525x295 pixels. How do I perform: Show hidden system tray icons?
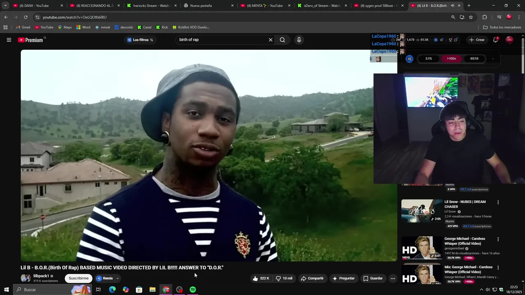pyautogui.click(x=482, y=290)
